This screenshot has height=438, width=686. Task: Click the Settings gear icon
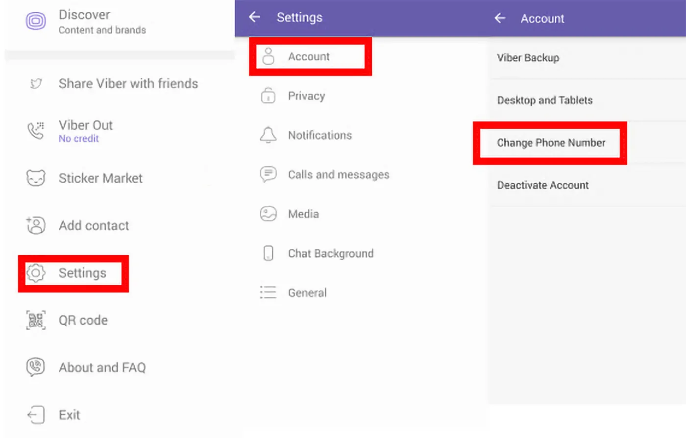36,273
